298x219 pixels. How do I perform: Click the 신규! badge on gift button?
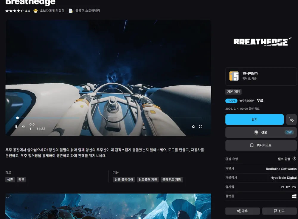point(289,132)
